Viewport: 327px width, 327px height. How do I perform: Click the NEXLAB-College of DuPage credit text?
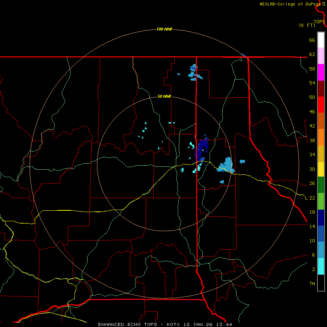290,4
